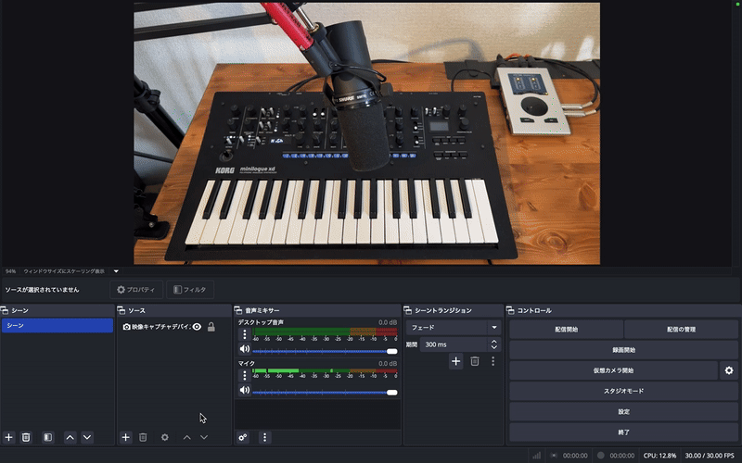Click the マイク level meter
Image resolution: width=742 pixels, height=463 pixels.
point(325,371)
